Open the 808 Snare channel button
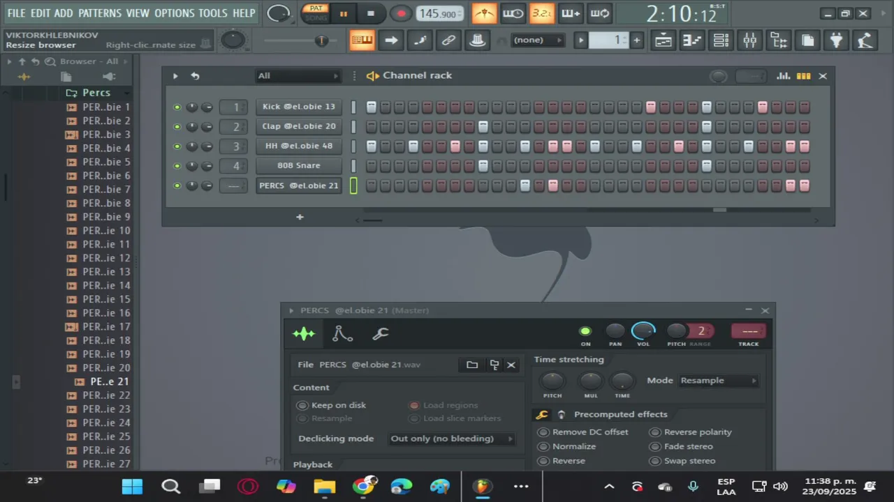Viewport: 894px width, 502px height. (x=298, y=165)
